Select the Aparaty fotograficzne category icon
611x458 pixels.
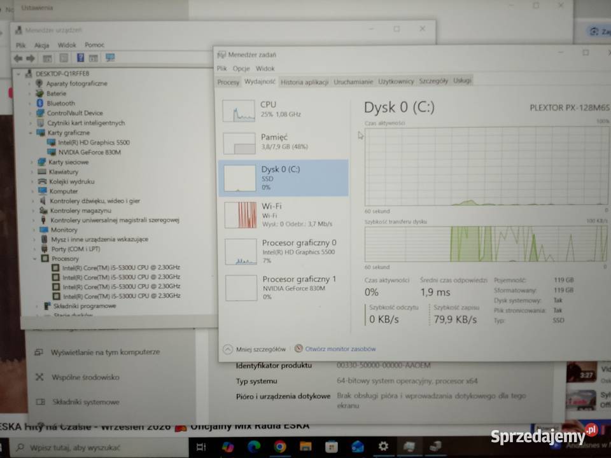[x=39, y=83]
